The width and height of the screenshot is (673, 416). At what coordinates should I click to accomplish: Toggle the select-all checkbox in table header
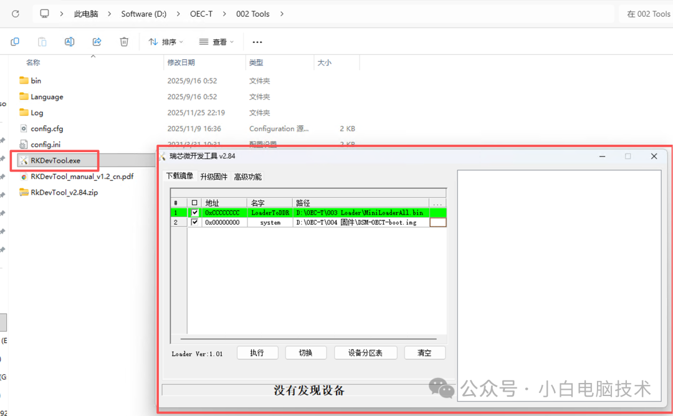tap(195, 203)
